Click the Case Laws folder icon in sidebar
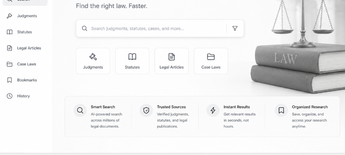The height and width of the screenshot is (155, 345). click(x=9, y=64)
